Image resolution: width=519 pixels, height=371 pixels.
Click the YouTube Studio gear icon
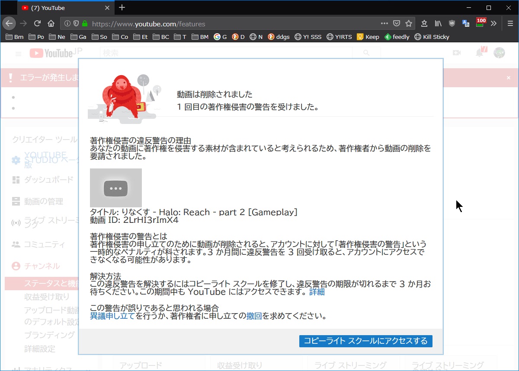[x=16, y=160]
